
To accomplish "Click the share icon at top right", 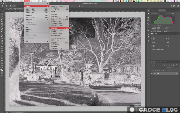I will pos(178,6).
